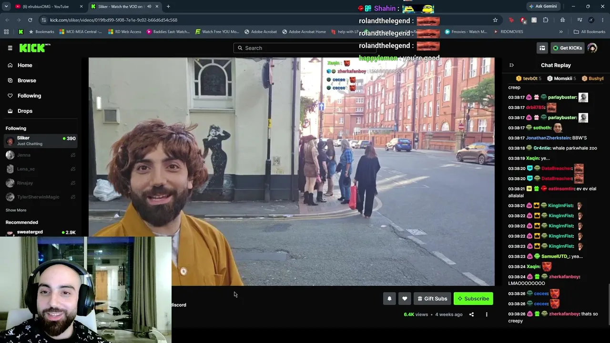Viewport: 610px width, 343px height.
Task: Open Browse in the sidebar
Action: tap(27, 81)
